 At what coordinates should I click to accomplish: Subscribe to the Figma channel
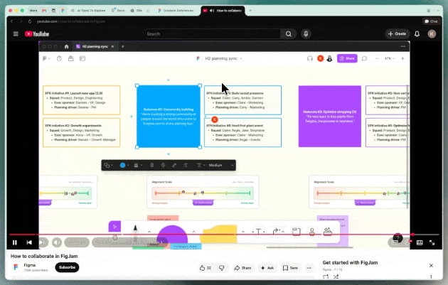click(67, 267)
